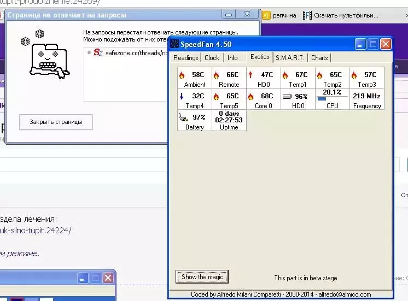Click the flame icon beside 66C Remote
The height and width of the screenshot is (301, 408).
tap(216, 75)
